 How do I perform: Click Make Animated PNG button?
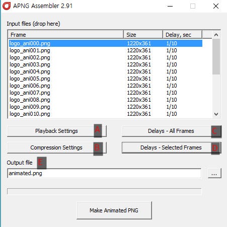click(114, 210)
